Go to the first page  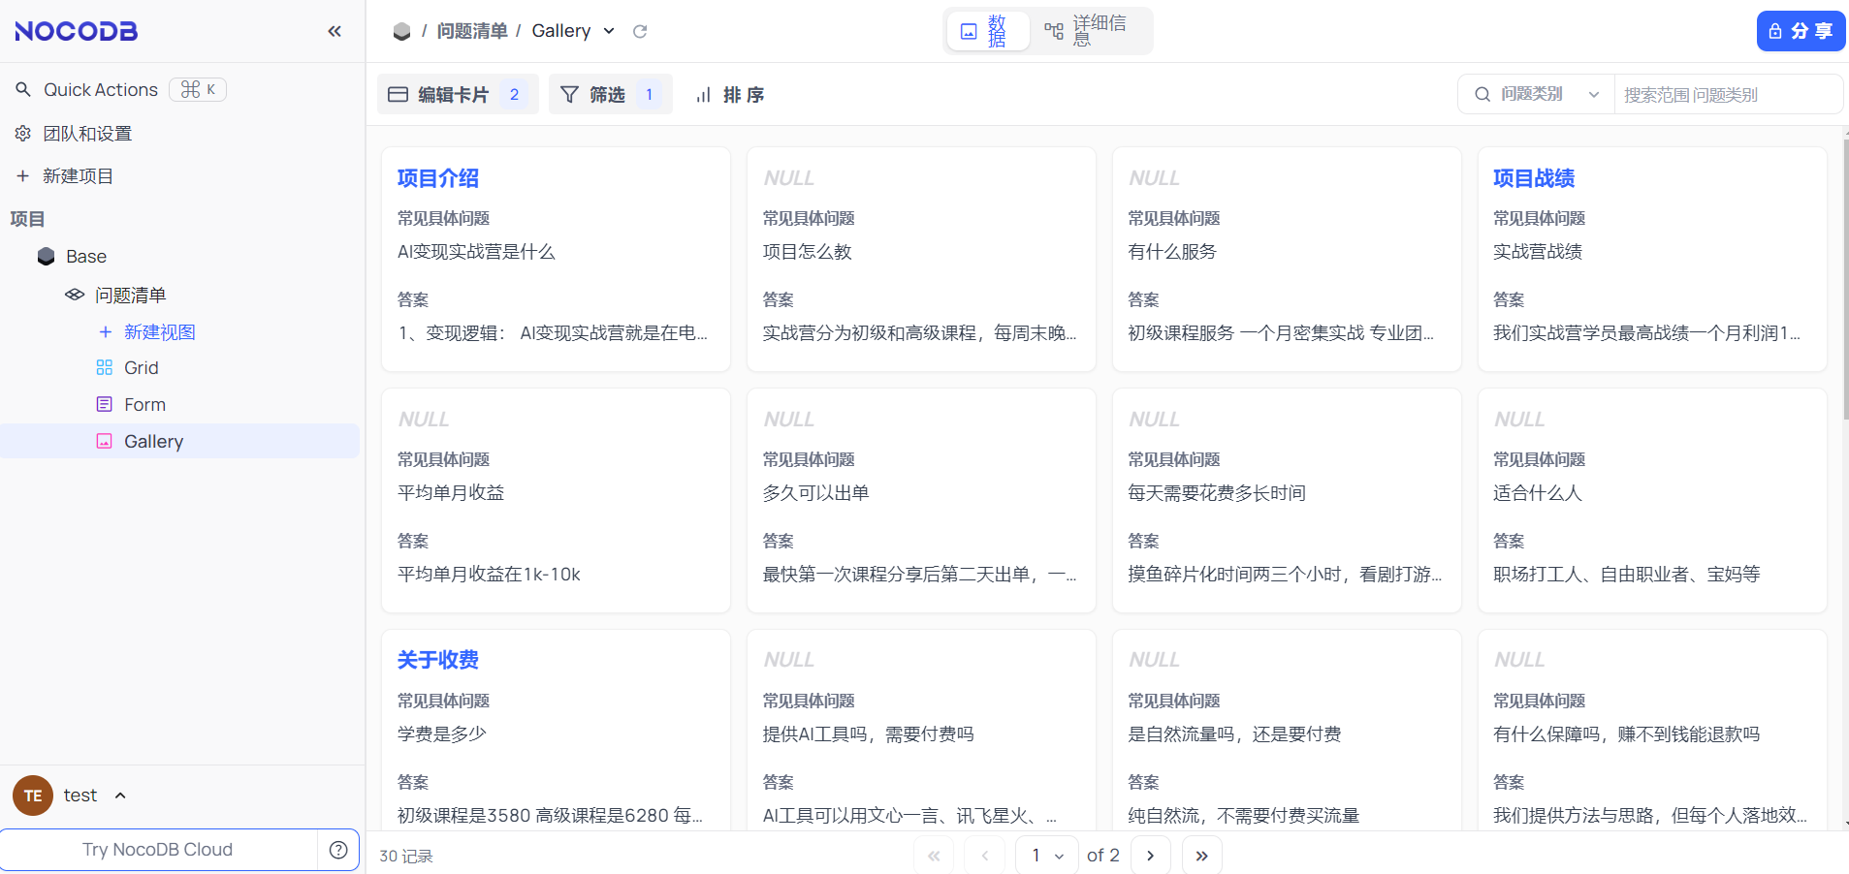pos(934,856)
